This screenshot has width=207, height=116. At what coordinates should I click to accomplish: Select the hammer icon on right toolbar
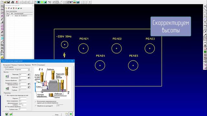pos(205,35)
